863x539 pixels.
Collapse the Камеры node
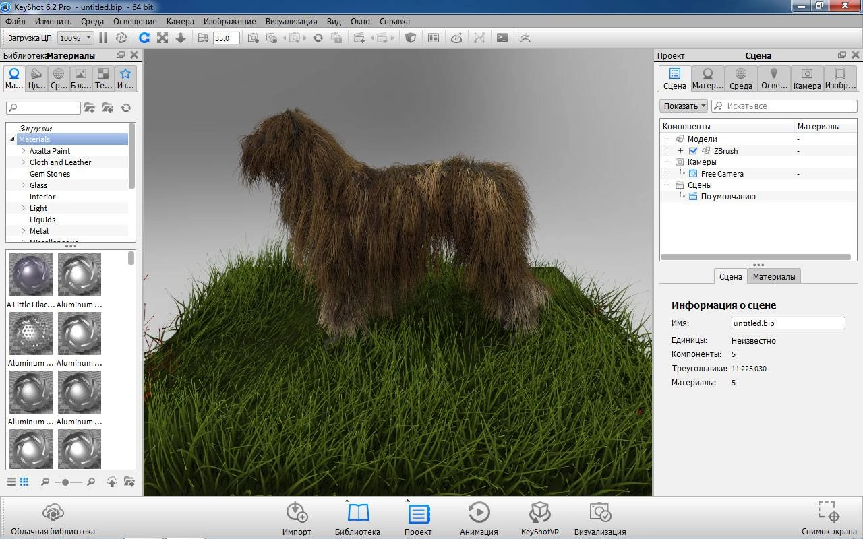pyautogui.click(x=667, y=162)
